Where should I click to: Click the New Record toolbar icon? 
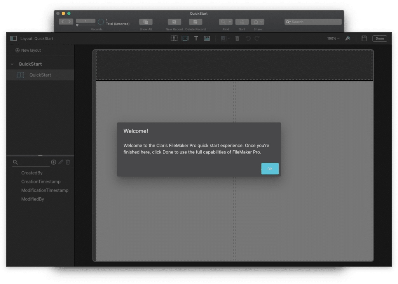tap(174, 22)
